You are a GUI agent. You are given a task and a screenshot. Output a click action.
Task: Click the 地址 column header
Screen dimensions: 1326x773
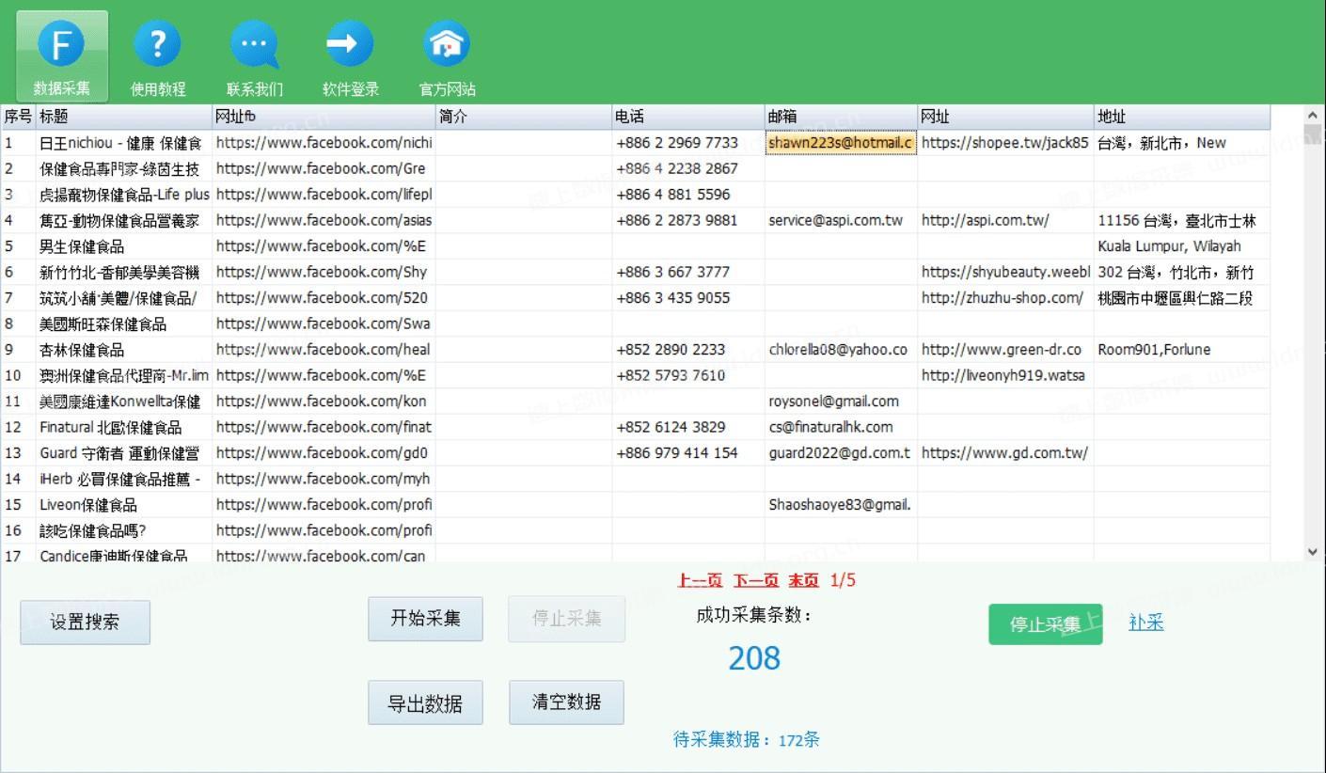point(1182,117)
